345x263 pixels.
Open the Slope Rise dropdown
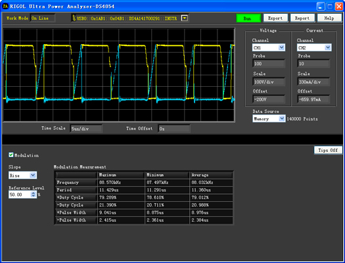tap(33, 175)
